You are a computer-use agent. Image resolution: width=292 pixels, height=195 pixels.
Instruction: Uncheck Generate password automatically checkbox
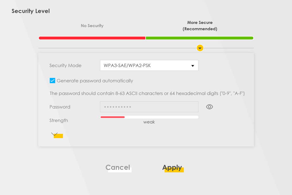point(52,81)
